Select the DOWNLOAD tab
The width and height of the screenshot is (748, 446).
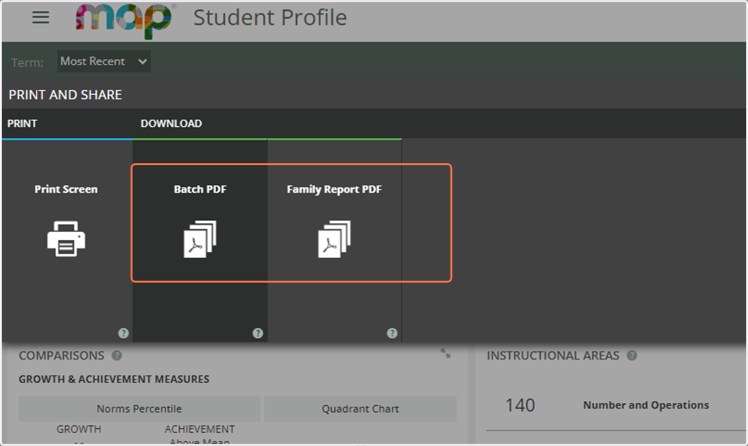171,123
